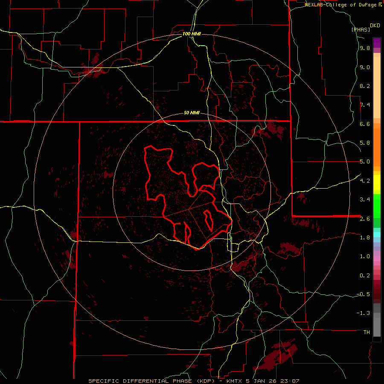Click the "7.4" color scale value
Image resolution: width=384 pixels, height=384 pixels.
[x=365, y=105]
